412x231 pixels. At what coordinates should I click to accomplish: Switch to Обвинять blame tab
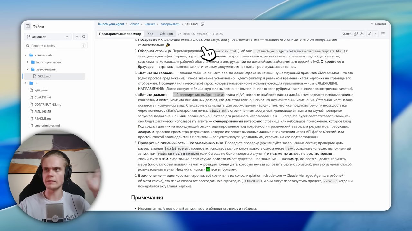coord(166,34)
